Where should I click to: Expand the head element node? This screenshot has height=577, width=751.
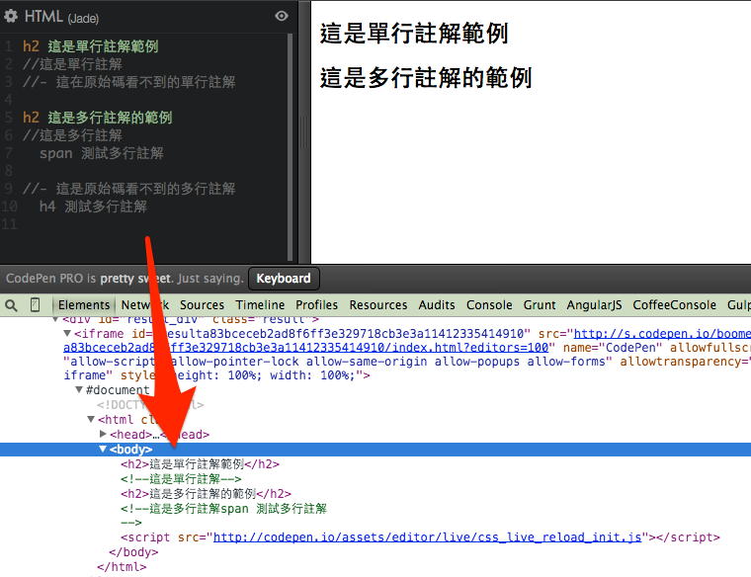[103, 435]
